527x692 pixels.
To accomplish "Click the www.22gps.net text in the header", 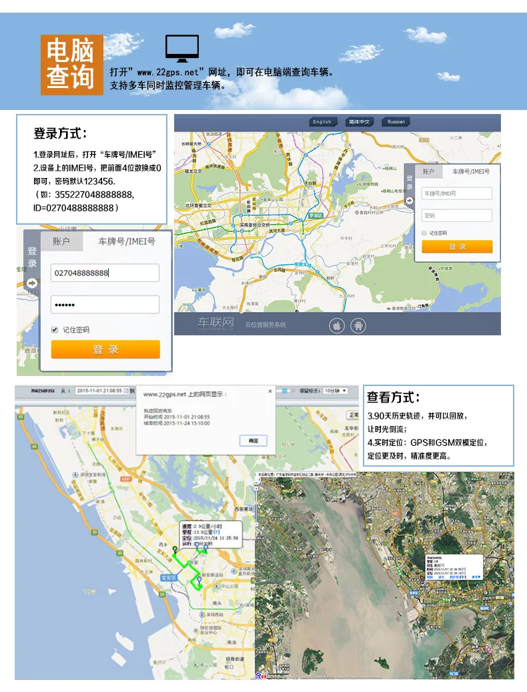I will tap(168, 72).
